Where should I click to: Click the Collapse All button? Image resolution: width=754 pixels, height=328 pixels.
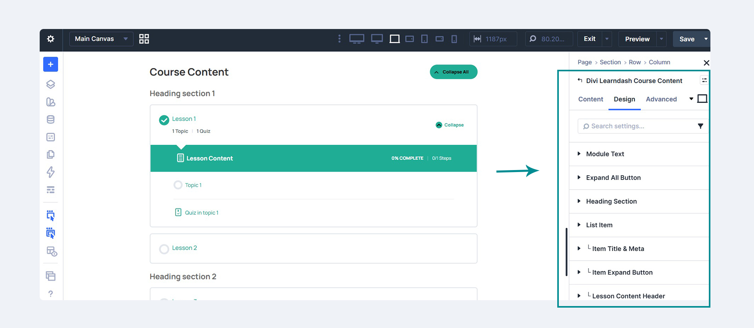(x=454, y=72)
